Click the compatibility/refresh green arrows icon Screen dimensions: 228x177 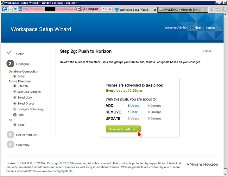point(104,9)
